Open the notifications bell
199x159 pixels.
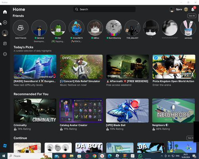click(x=193, y=9)
